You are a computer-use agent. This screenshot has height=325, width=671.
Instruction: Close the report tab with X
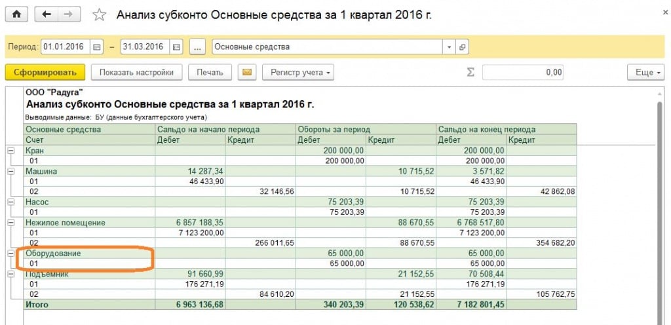pyautogui.click(x=664, y=13)
